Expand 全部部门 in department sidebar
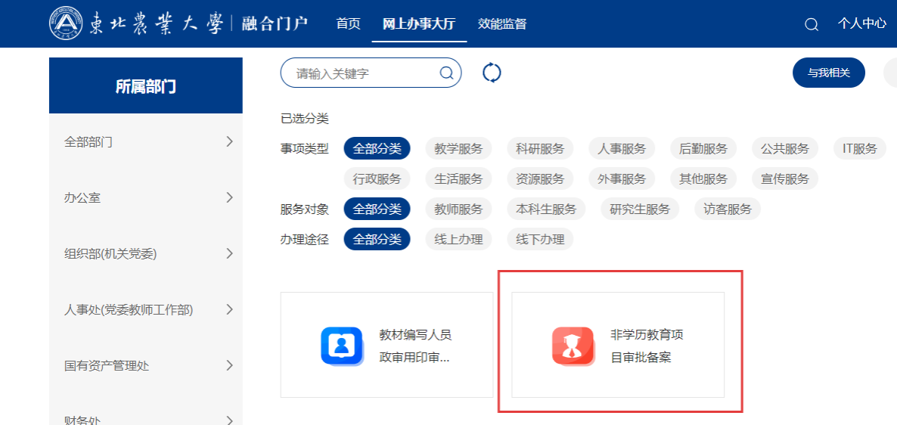Screen dimensions: 897x425 (x=145, y=141)
